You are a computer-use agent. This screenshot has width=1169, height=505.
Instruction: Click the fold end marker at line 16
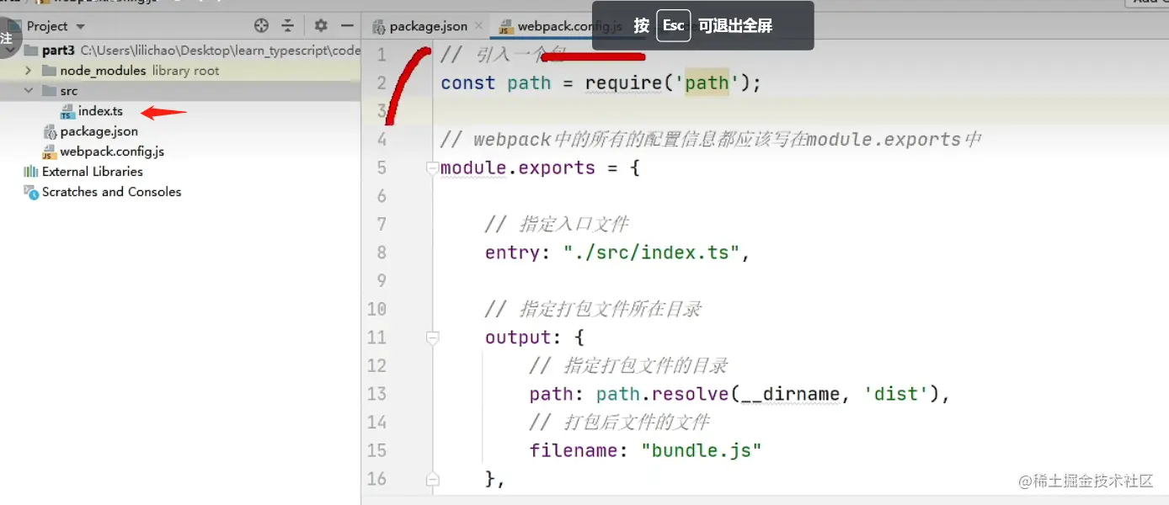coord(432,479)
